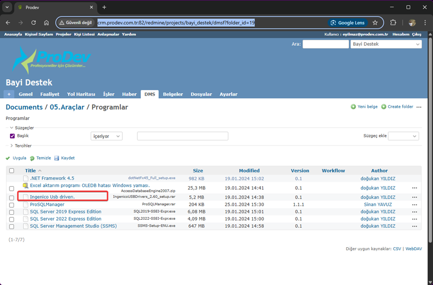Toggle the select-all checkbox in table header

pos(11,170)
